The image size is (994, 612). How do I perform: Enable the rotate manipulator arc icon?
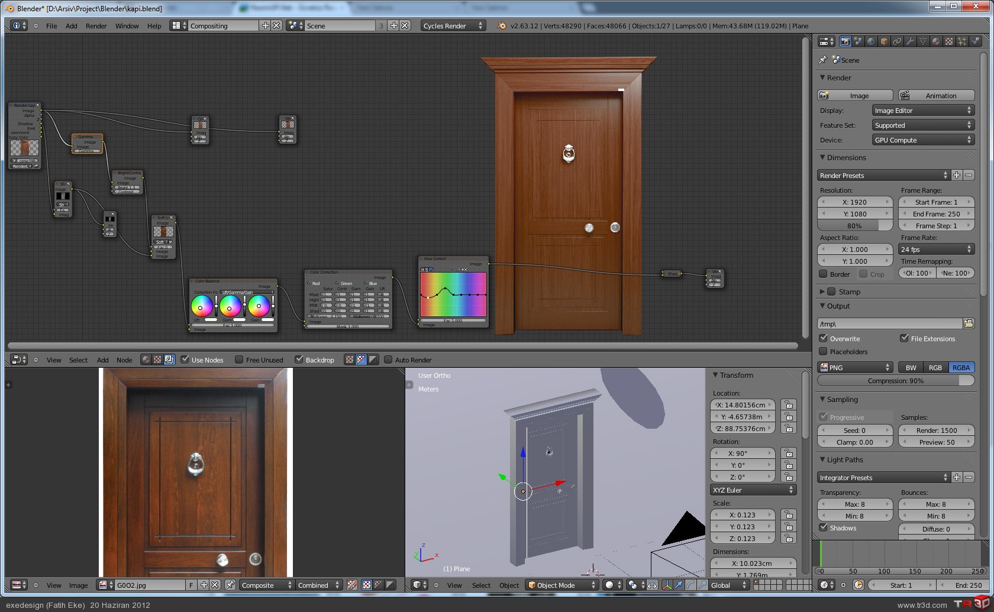point(690,585)
